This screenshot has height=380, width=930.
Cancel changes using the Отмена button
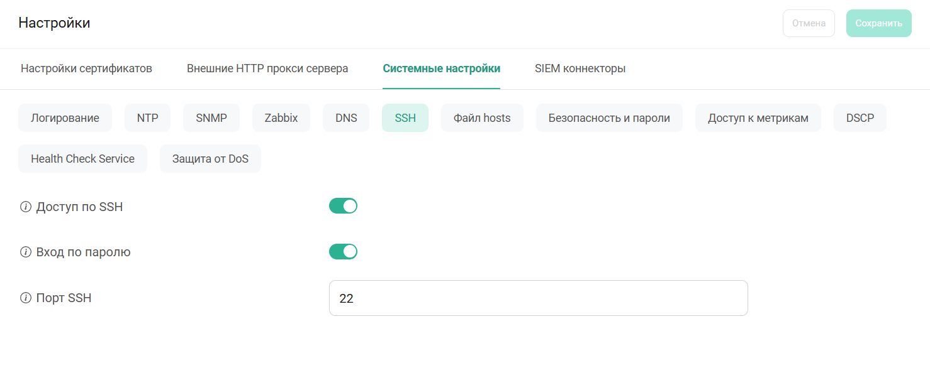809,23
